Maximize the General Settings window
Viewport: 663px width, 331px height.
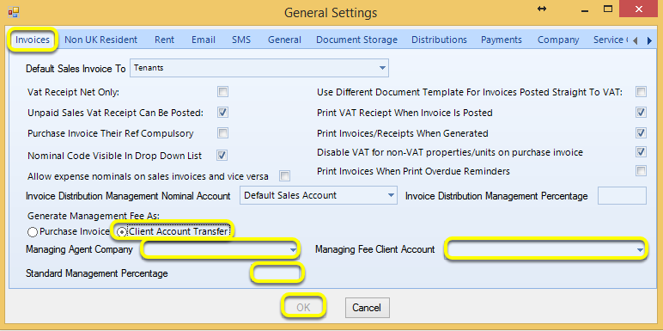pyautogui.click(x=608, y=9)
